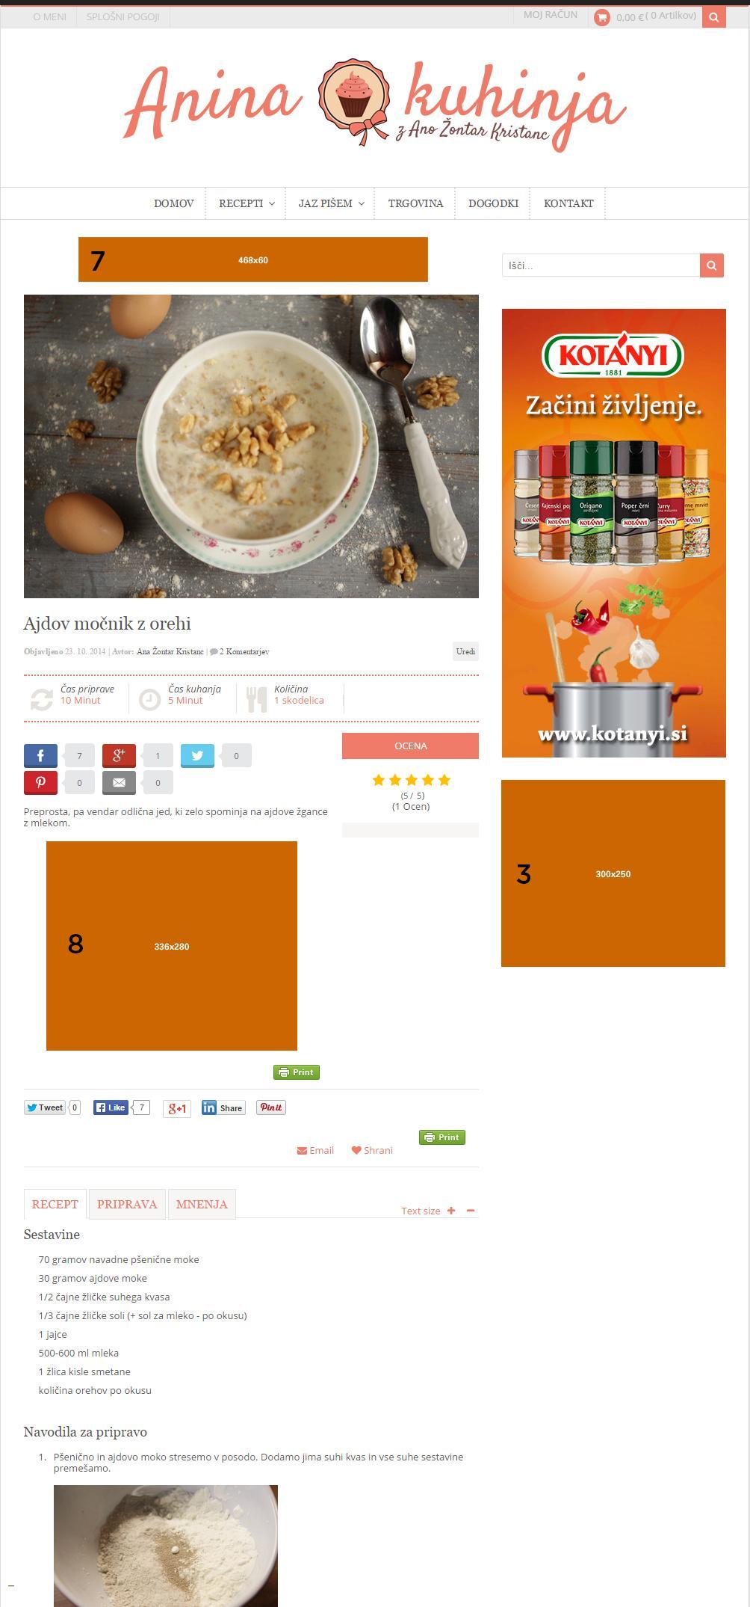Decrease text size with minus icon
The image size is (750, 1607).
[471, 1210]
